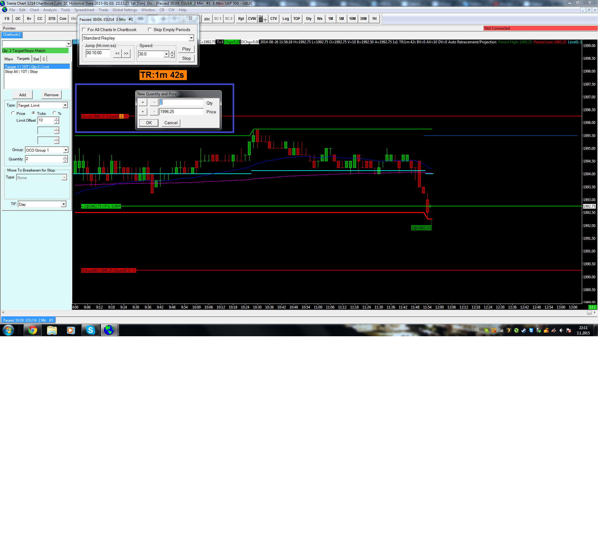Image resolution: width=598 pixels, height=538 pixels.
Task: Open the Standard Replay mode dropdown
Action: coord(191,38)
